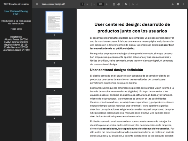This screenshot has width=188, height=141.
Task: Zoom in with the plus button
Action: click(x=107, y=4)
